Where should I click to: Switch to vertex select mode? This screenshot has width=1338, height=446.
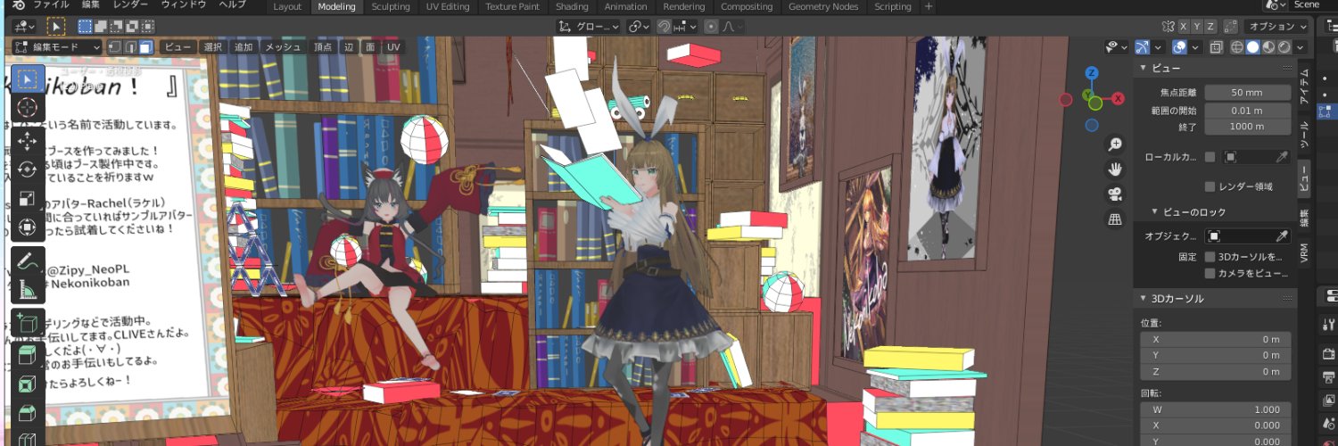pyautogui.click(x=114, y=46)
